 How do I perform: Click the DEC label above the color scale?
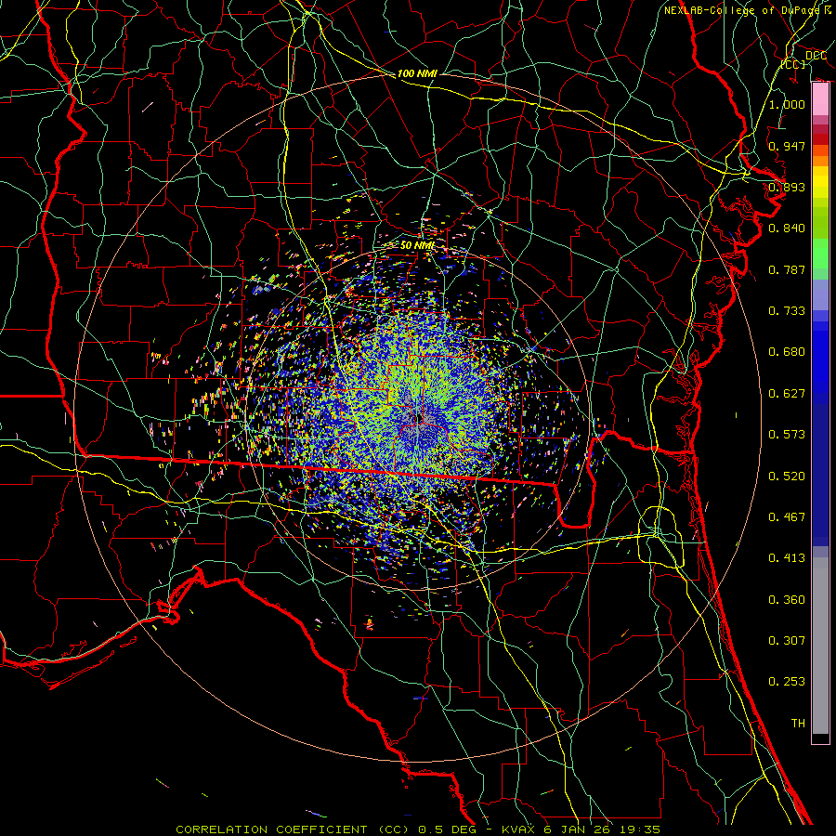[x=816, y=56]
